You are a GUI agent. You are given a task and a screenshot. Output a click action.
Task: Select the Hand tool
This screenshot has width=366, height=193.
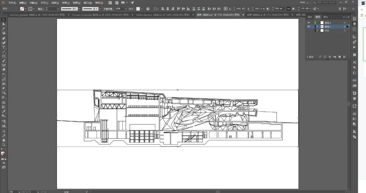coord(4,140)
